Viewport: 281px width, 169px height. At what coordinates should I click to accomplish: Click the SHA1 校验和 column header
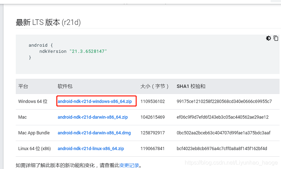click(191, 86)
